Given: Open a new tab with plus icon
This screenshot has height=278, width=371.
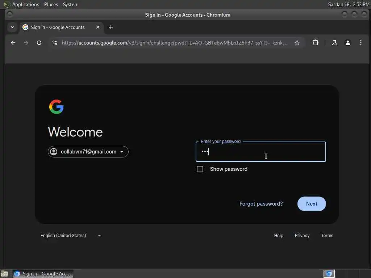Looking at the screenshot, I should click(x=111, y=27).
